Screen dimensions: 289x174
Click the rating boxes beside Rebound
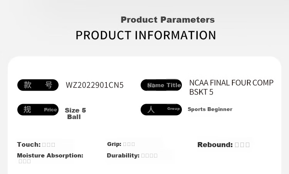pos(242,145)
